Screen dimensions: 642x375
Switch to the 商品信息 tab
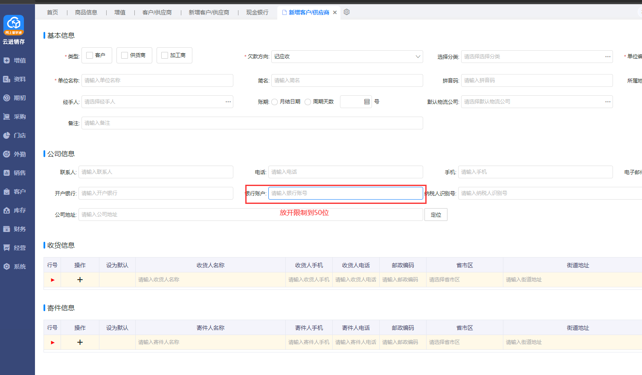(86, 12)
